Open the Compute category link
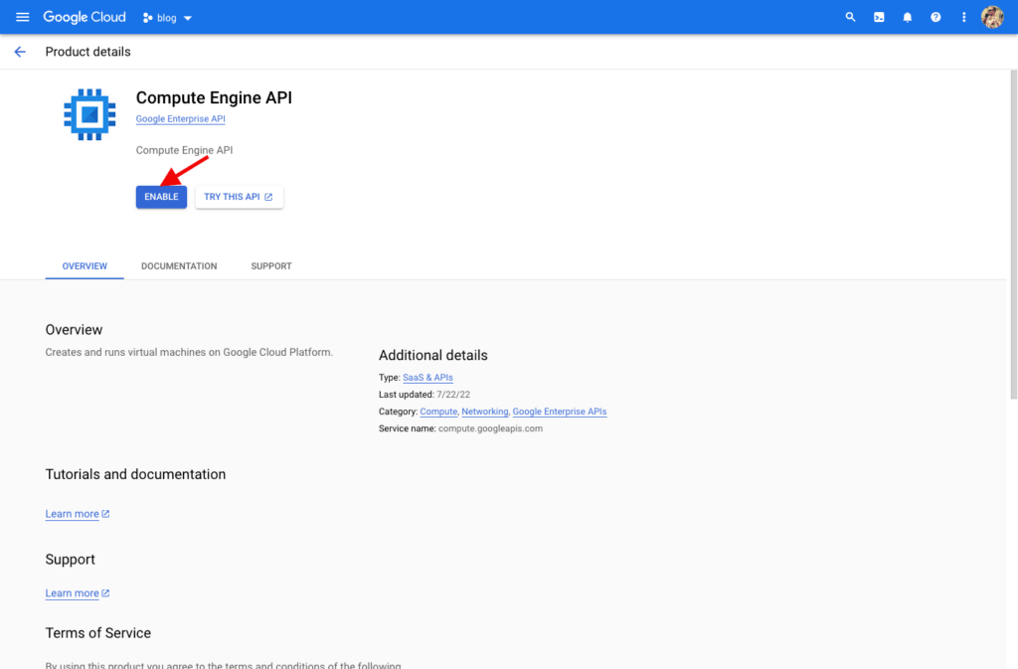This screenshot has height=669, width=1018. [x=438, y=412]
